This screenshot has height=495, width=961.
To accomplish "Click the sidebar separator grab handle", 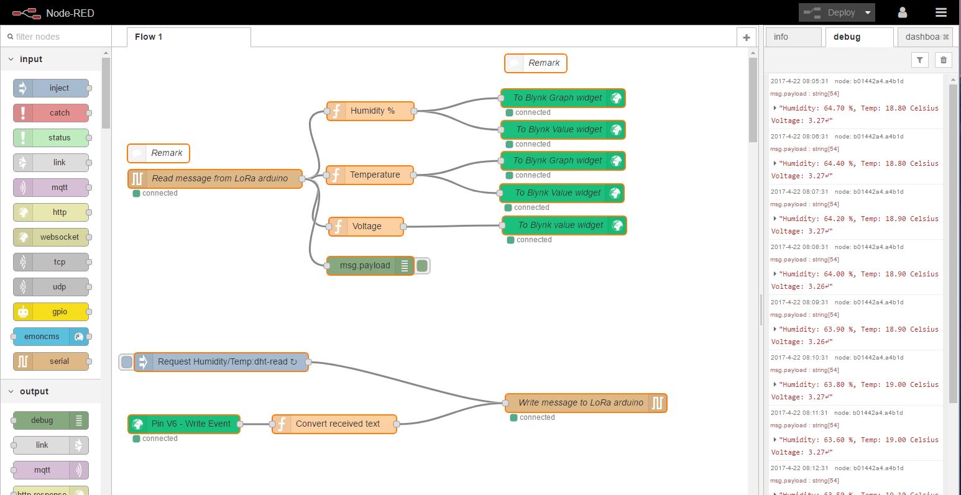I will pyautogui.click(x=761, y=309).
